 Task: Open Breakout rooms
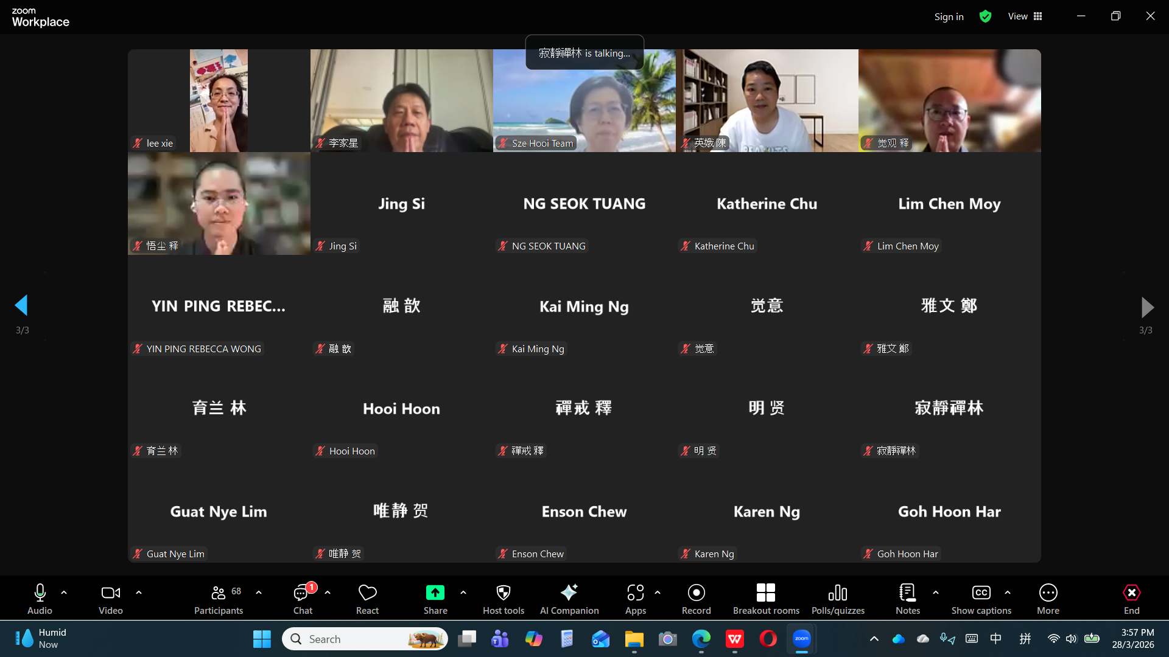766,599
